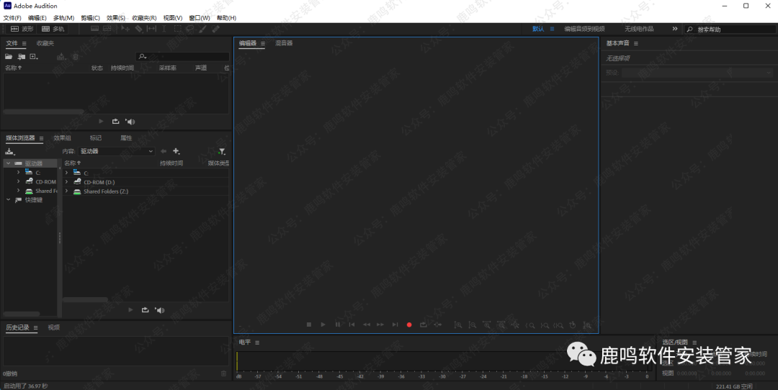The image size is (778, 390).
Task: Click the red Record button in the transport
Action: pos(409,325)
